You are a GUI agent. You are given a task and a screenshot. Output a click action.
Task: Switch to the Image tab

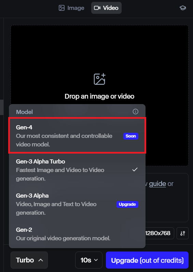tap(71, 8)
